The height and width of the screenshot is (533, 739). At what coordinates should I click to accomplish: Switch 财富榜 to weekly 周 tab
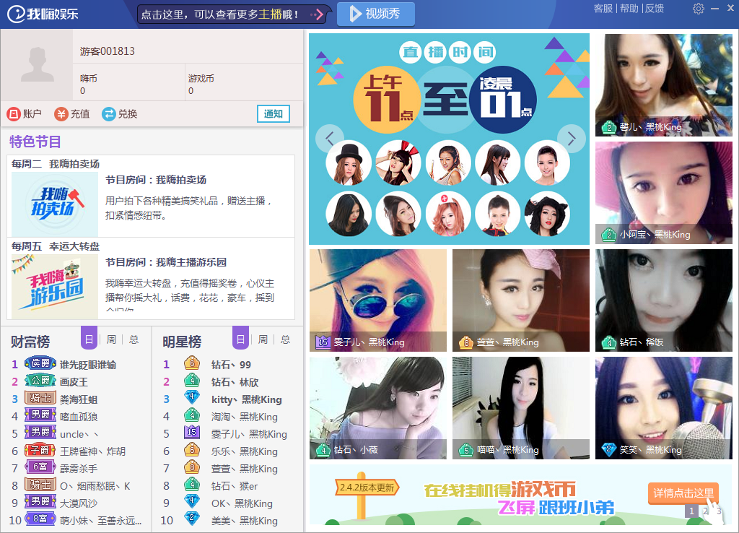[x=111, y=339]
